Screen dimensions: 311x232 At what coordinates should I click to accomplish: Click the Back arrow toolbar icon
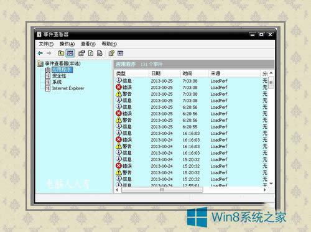(40, 53)
